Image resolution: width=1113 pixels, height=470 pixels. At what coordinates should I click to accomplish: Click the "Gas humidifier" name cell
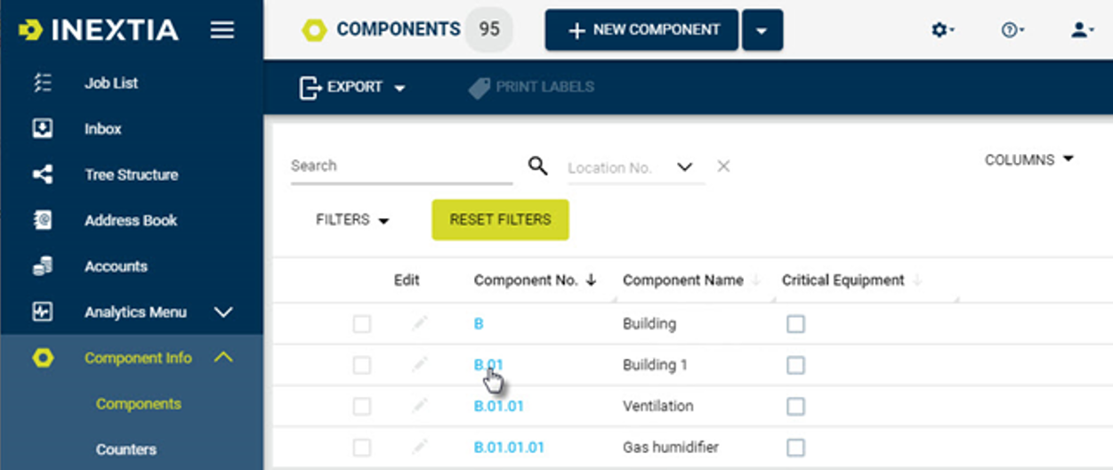pos(671,447)
